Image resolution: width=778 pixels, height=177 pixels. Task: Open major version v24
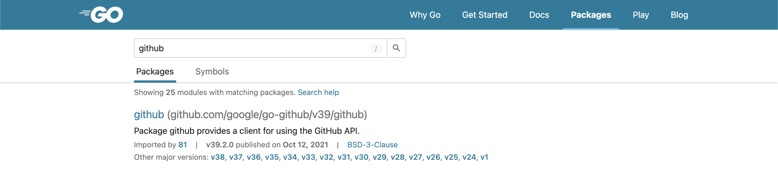[x=469, y=157]
